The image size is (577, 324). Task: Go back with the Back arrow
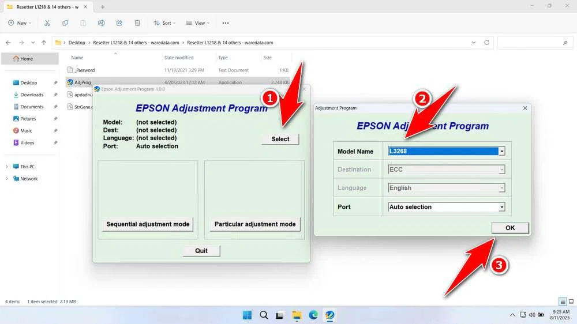pyautogui.click(x=9, y=43)
